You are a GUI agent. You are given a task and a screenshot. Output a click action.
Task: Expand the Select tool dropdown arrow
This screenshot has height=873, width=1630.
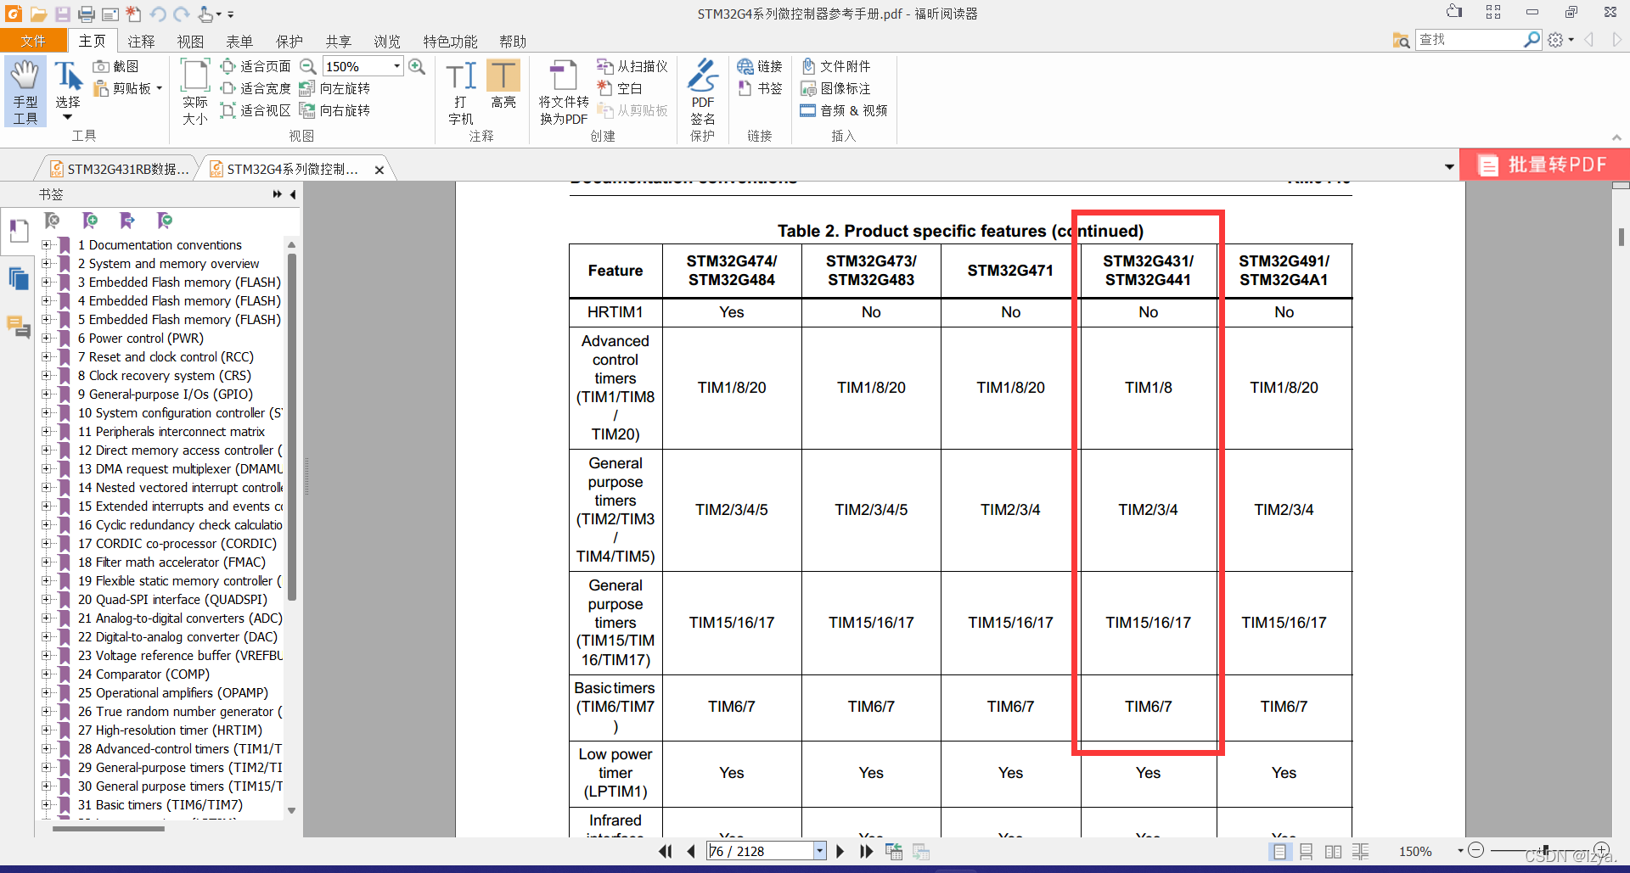click(68, 117)
